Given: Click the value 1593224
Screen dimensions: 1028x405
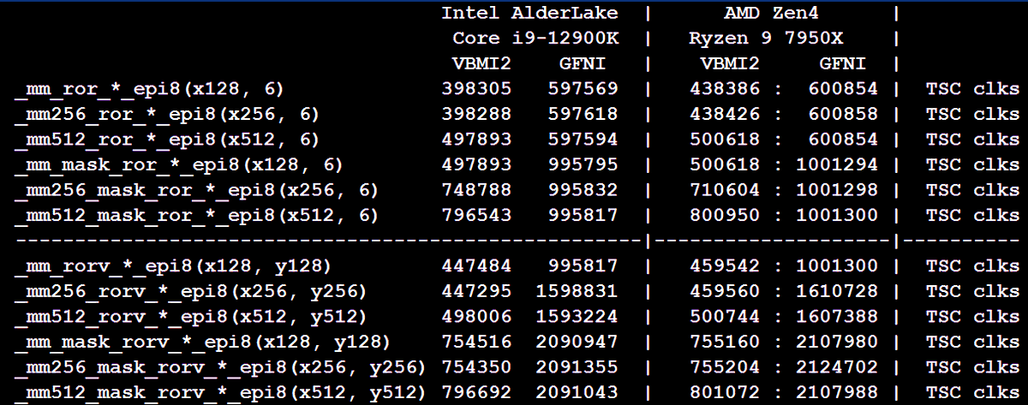Looking at the screenshot, I should coord(577,317).
